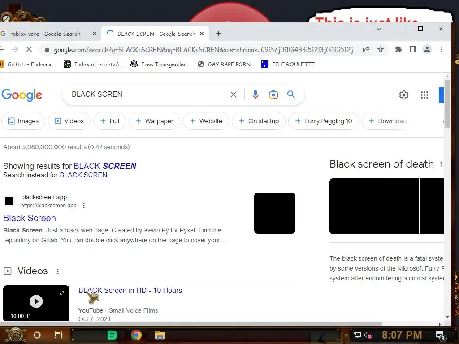Open a new browser tab
Image resolution: width=459 pixels, height=344 pixels.
pos(218,34)
